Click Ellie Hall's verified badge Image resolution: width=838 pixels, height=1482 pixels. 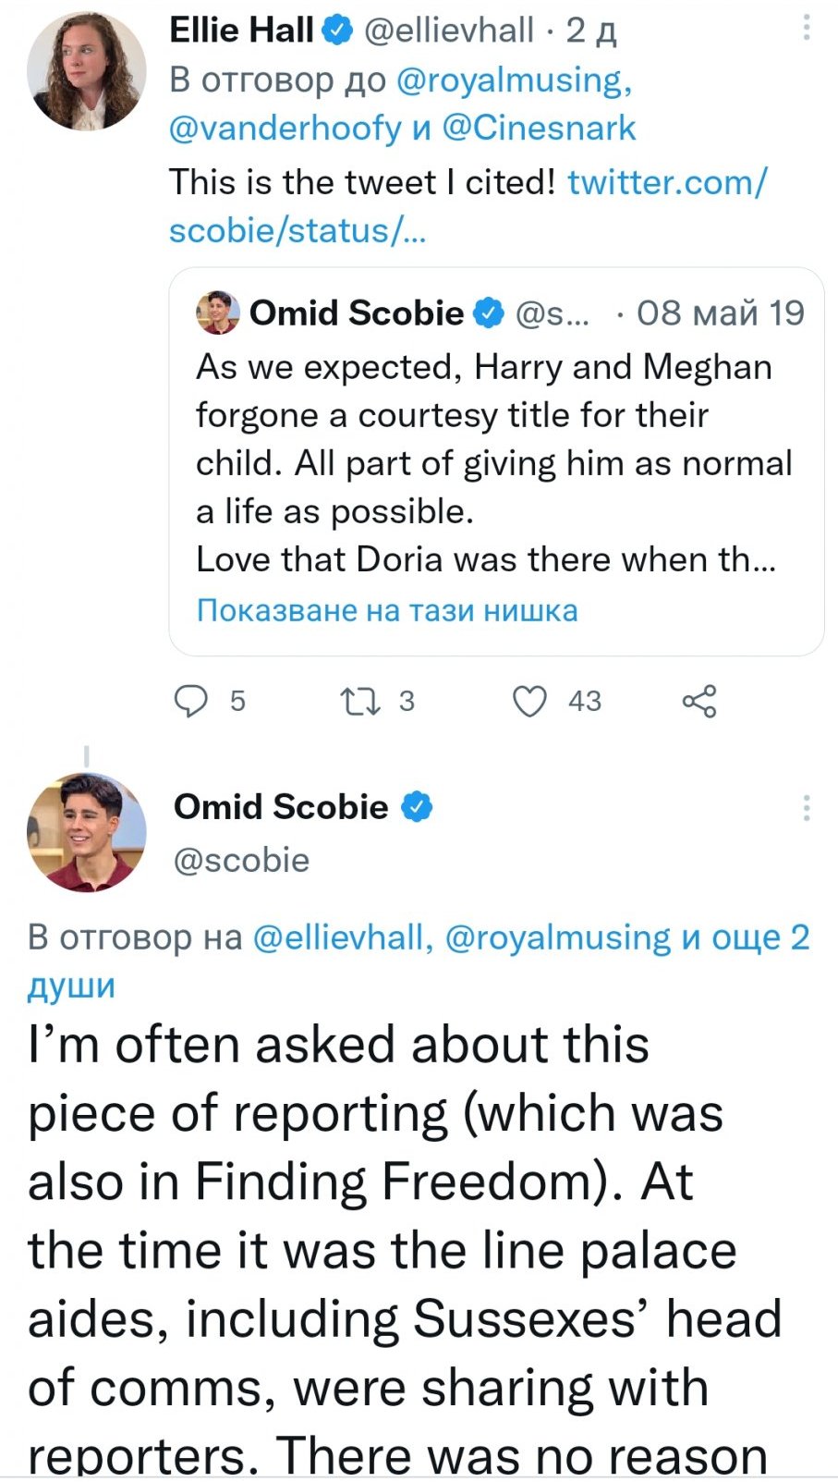click(336, 31)
